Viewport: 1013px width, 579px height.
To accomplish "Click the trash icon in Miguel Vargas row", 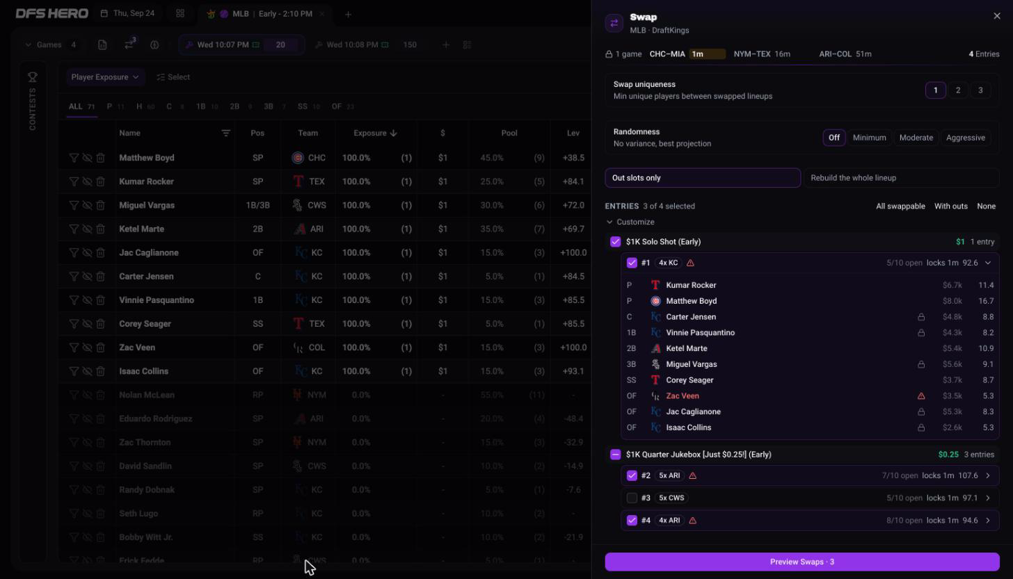I will pyautogui.click(x=100, y=205).
